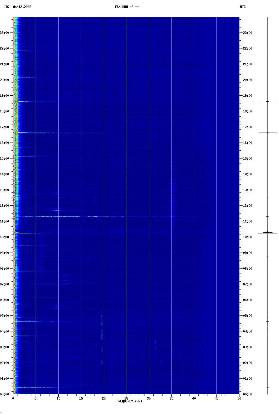Click the 50 Hz frequency axis label
Screen dimensions: 279x415
(239, 398)
